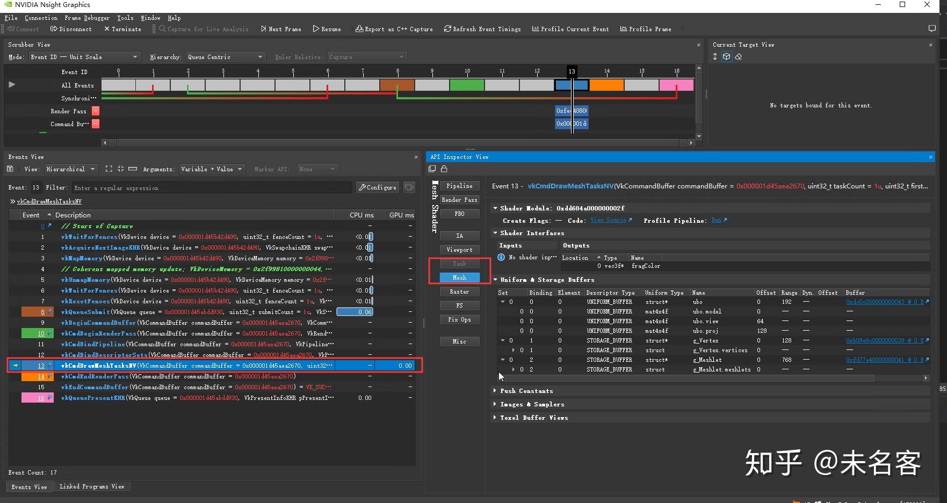The height and width of the screenshot is (503, 947).
Task: Expand the Push Constants section
Action: (495, 391)
